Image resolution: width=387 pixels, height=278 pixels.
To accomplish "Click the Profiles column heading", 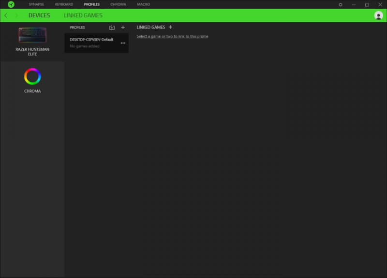I will (x=77, y=28).
